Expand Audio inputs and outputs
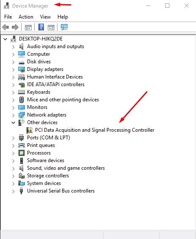Image resolution: width=196 pixels, height=239 pixels. 14,47
